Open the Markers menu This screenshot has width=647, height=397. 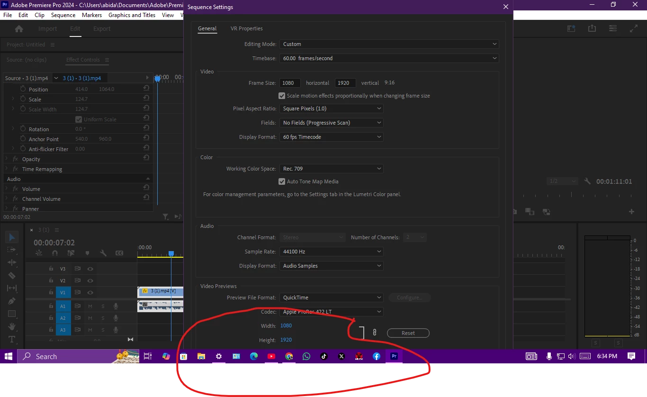(92, 15)
